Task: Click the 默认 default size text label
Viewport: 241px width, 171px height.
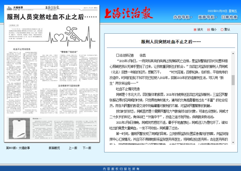Action: pyautogui.click(x=227, y=29)
